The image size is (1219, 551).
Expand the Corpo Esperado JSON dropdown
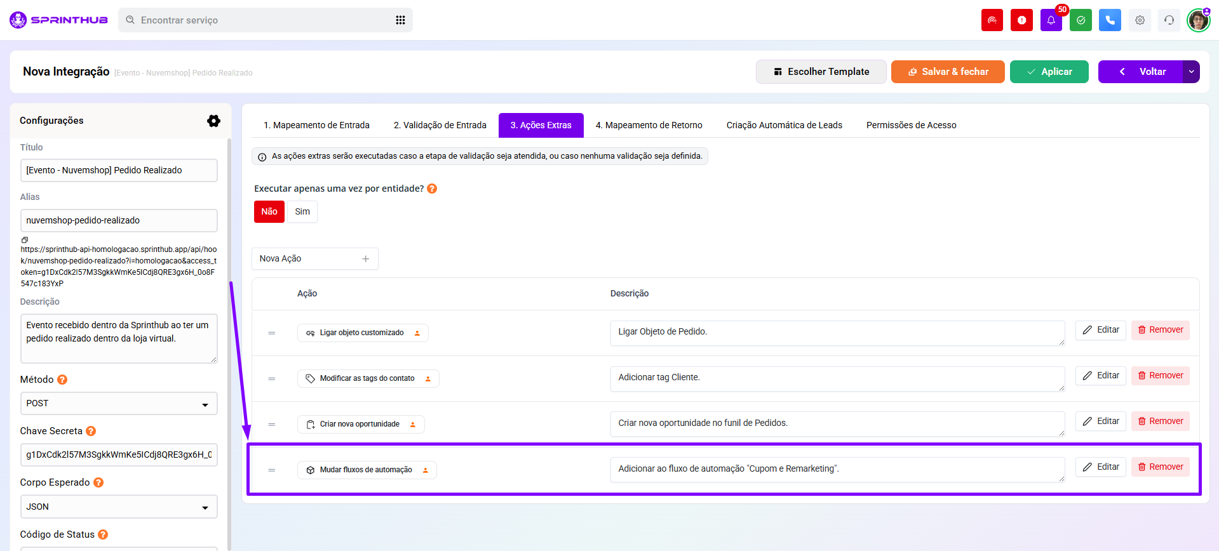tap(119, 507)
